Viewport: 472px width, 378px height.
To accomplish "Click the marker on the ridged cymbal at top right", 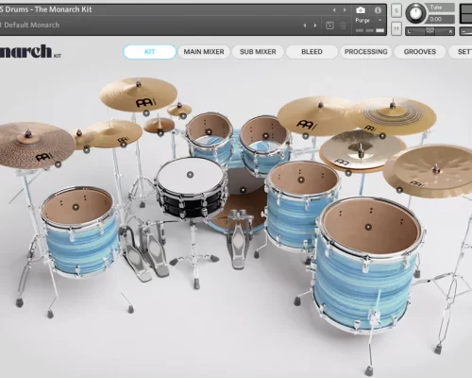I will 382,136.
